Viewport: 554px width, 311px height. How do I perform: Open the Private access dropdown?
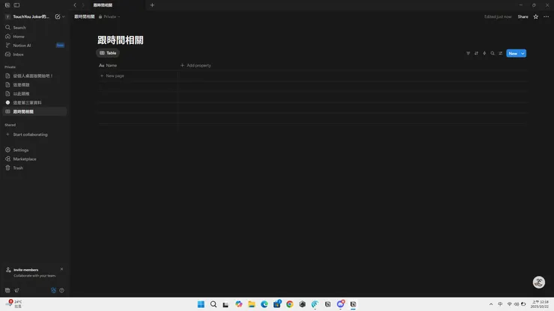tap(109, 16)
